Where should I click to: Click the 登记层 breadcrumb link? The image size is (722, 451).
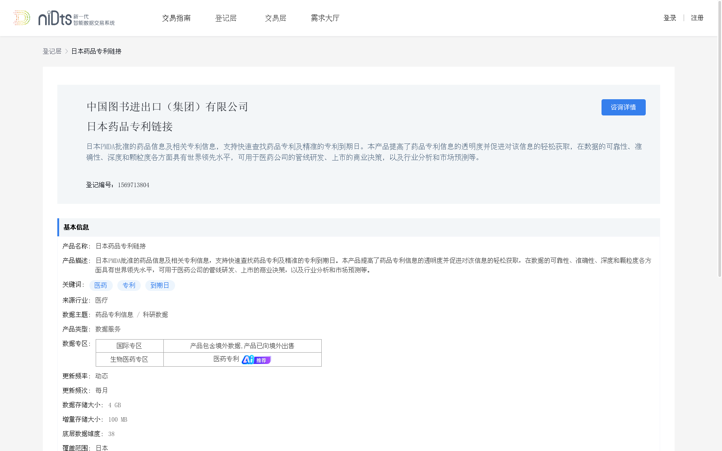point(52,51)
